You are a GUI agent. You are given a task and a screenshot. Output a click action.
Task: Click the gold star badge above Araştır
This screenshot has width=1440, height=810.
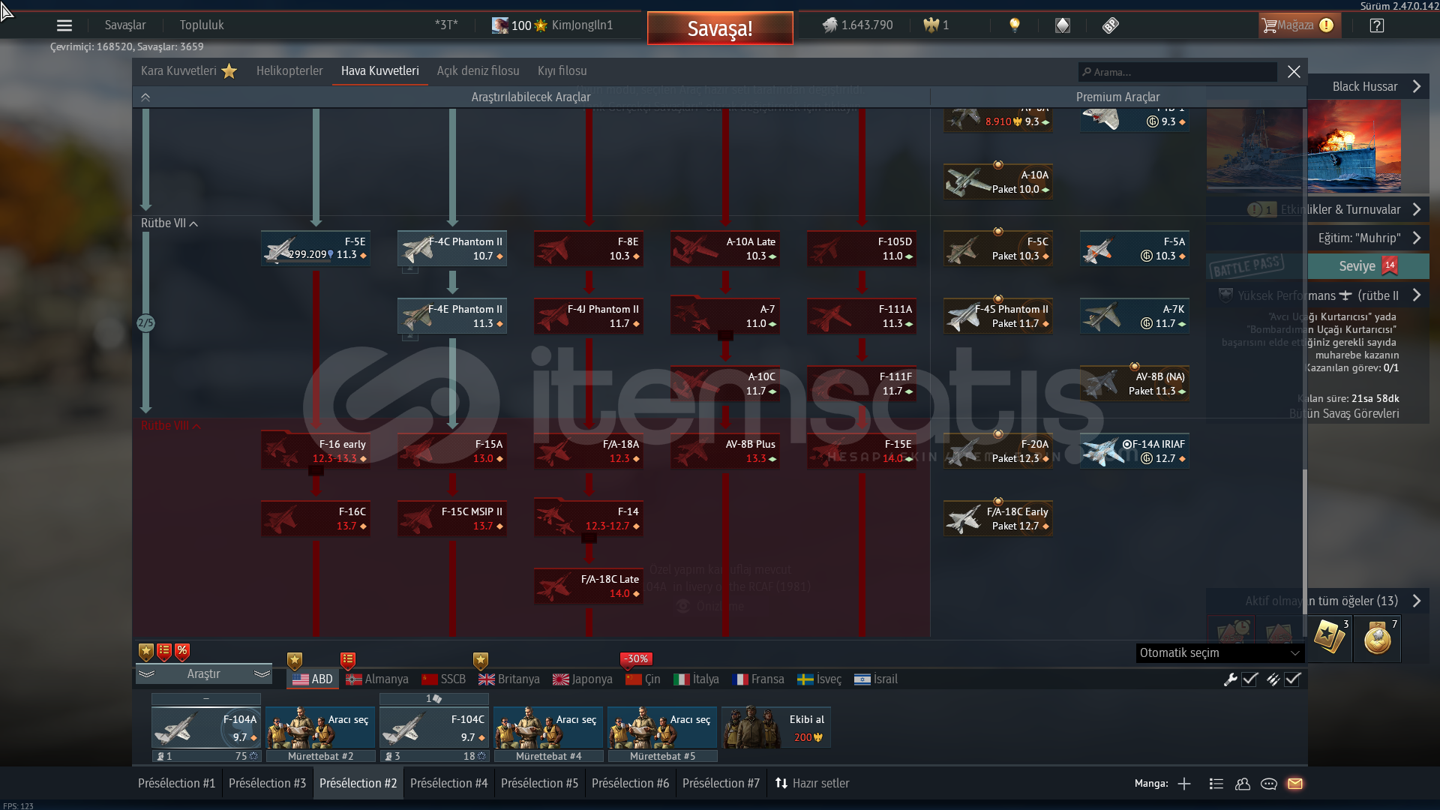point(146,652)
